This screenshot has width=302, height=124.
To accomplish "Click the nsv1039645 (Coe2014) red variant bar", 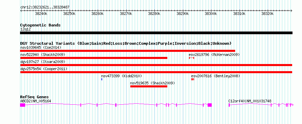I will click(128, 51).
